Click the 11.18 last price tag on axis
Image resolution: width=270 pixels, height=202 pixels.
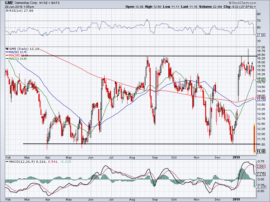click(x=261, y=152)
